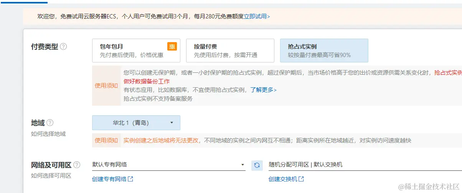Select 按量付费 billing type

(230, 51)
